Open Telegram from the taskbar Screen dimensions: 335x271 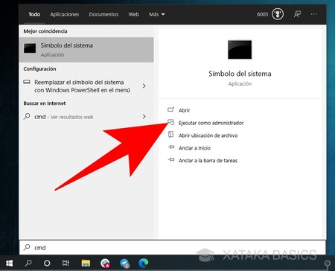124,263
